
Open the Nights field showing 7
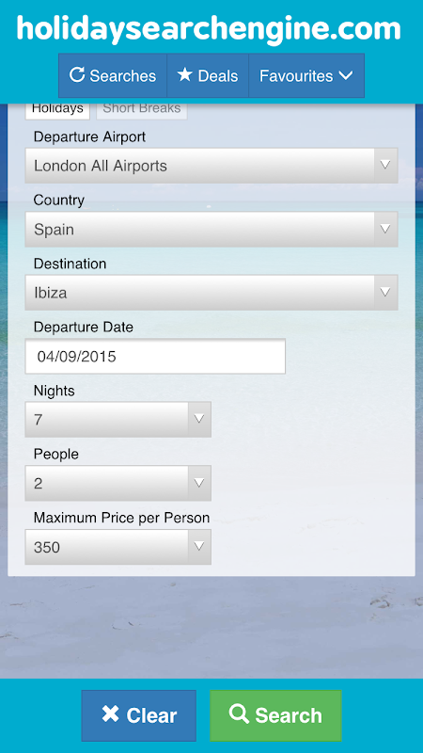click(x=118, y=420)
